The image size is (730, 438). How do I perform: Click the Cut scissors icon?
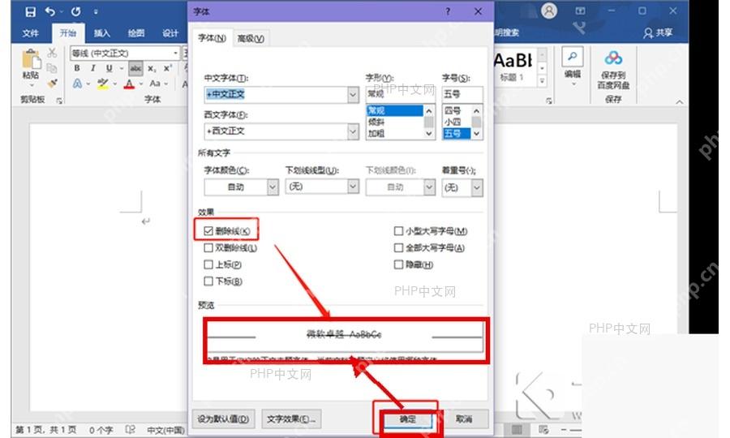click(52, 53)
